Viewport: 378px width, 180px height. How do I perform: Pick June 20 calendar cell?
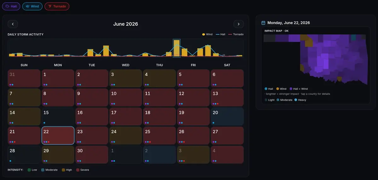coord(227,116)
